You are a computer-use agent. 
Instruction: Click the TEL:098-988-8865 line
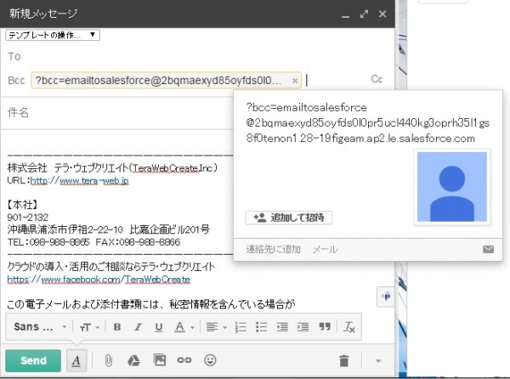click(x=93, y=242)
